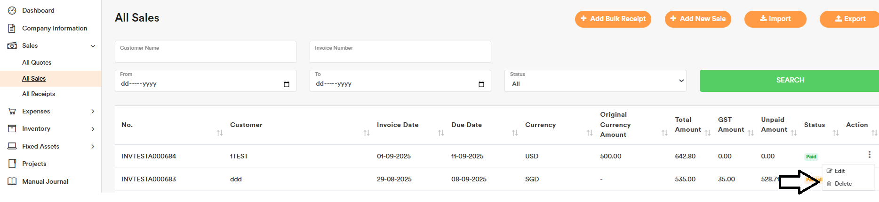The height and width of the screenshot is (202, 879).
Task: Click the Dashboard gauge icon in sidebar
Action: click(x=12, y=10)
